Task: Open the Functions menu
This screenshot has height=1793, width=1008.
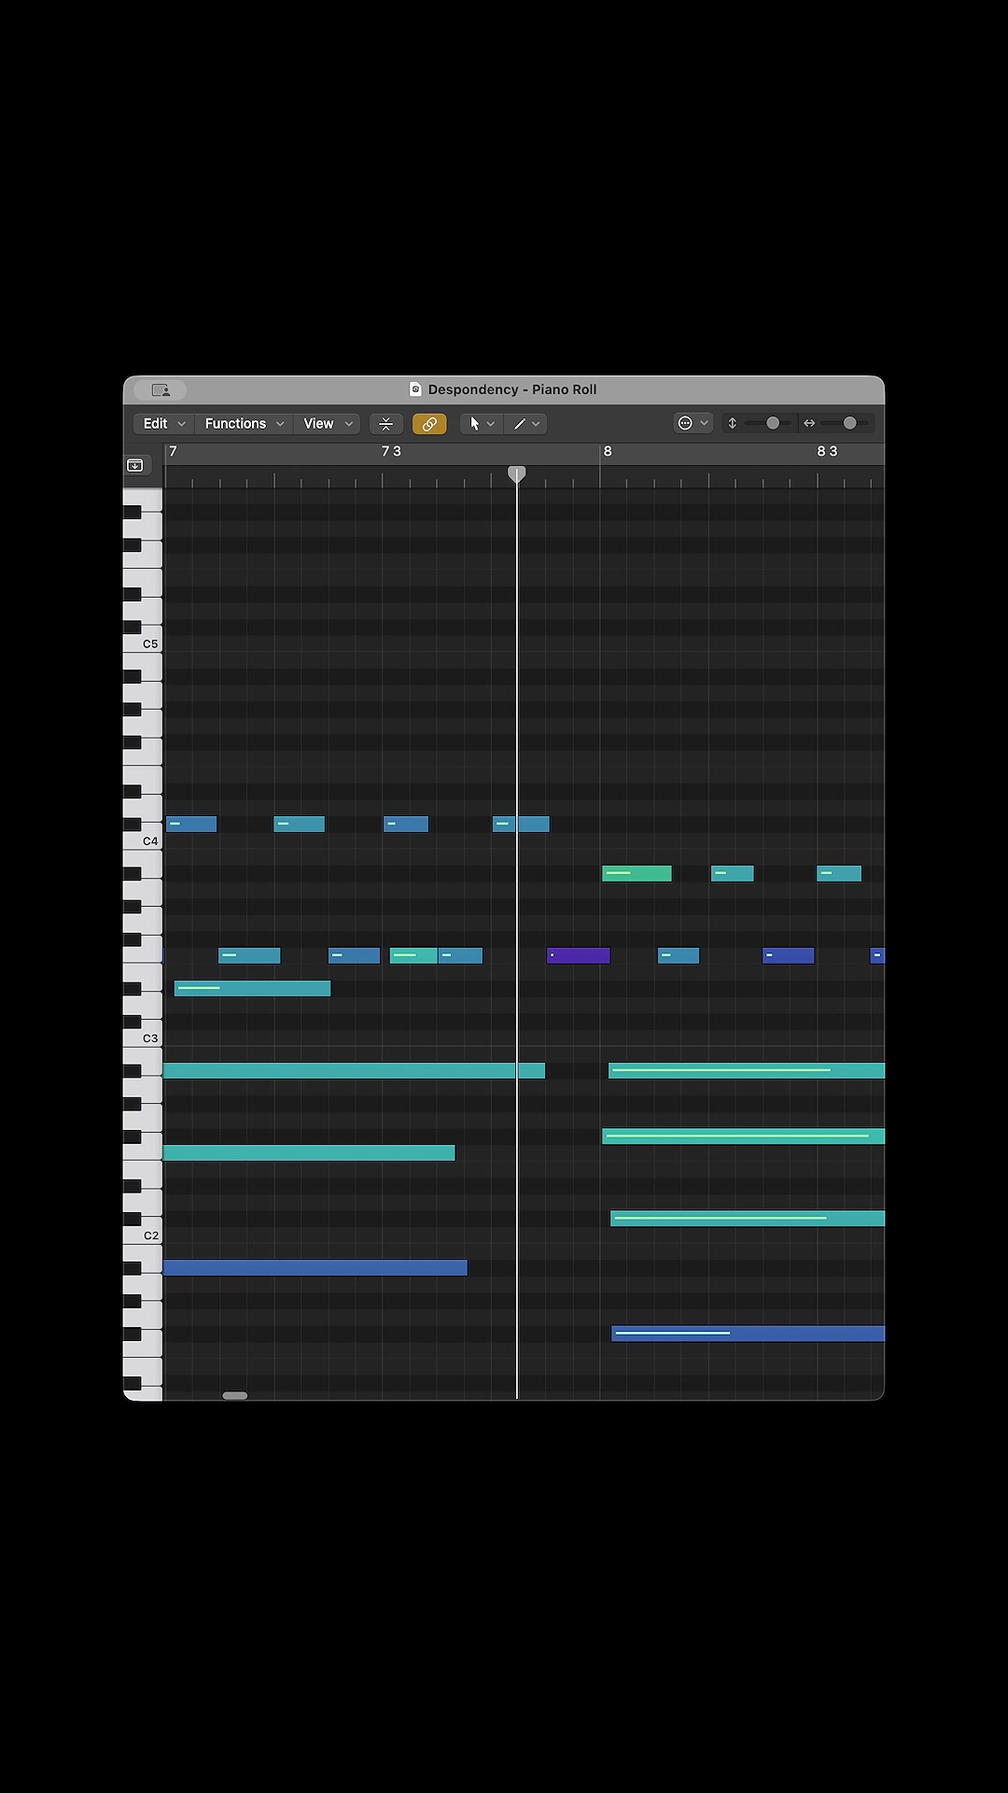Action: tap(245, 423)
